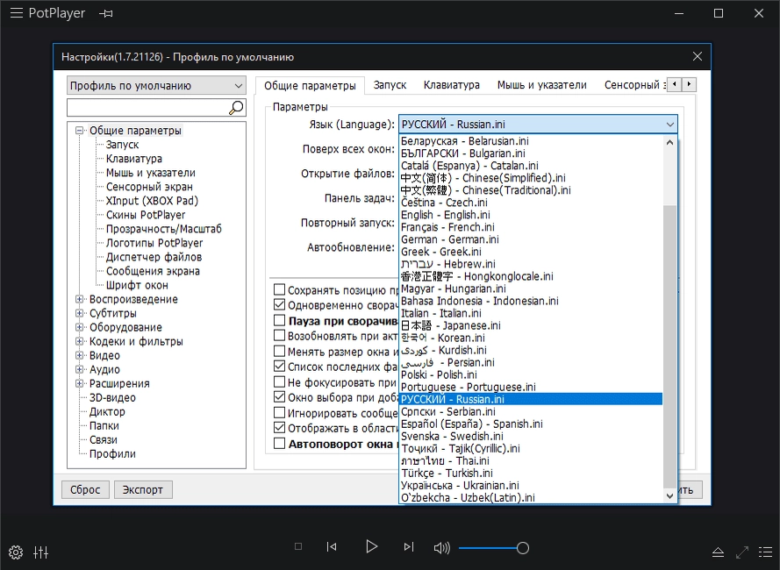Image resolution: width=780 pixels, height=570 pixels.
Task: Toggle fullscreen with the diagonal arrows icon
Action: pyautogui.click(x=741, y=552)
